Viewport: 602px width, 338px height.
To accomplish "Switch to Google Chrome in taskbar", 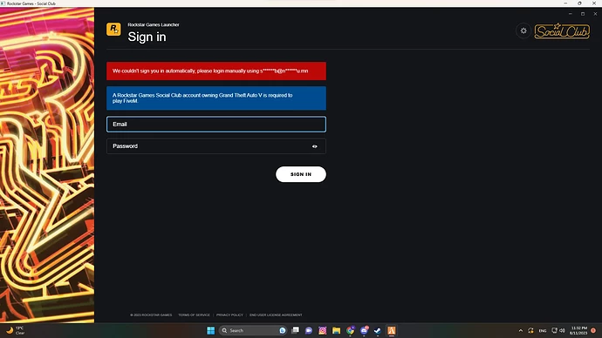I will (350, 330).
